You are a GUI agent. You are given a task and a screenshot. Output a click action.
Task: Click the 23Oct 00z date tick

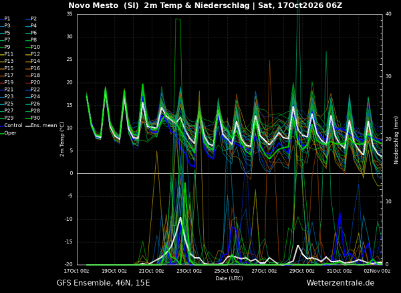pos(189,271)
